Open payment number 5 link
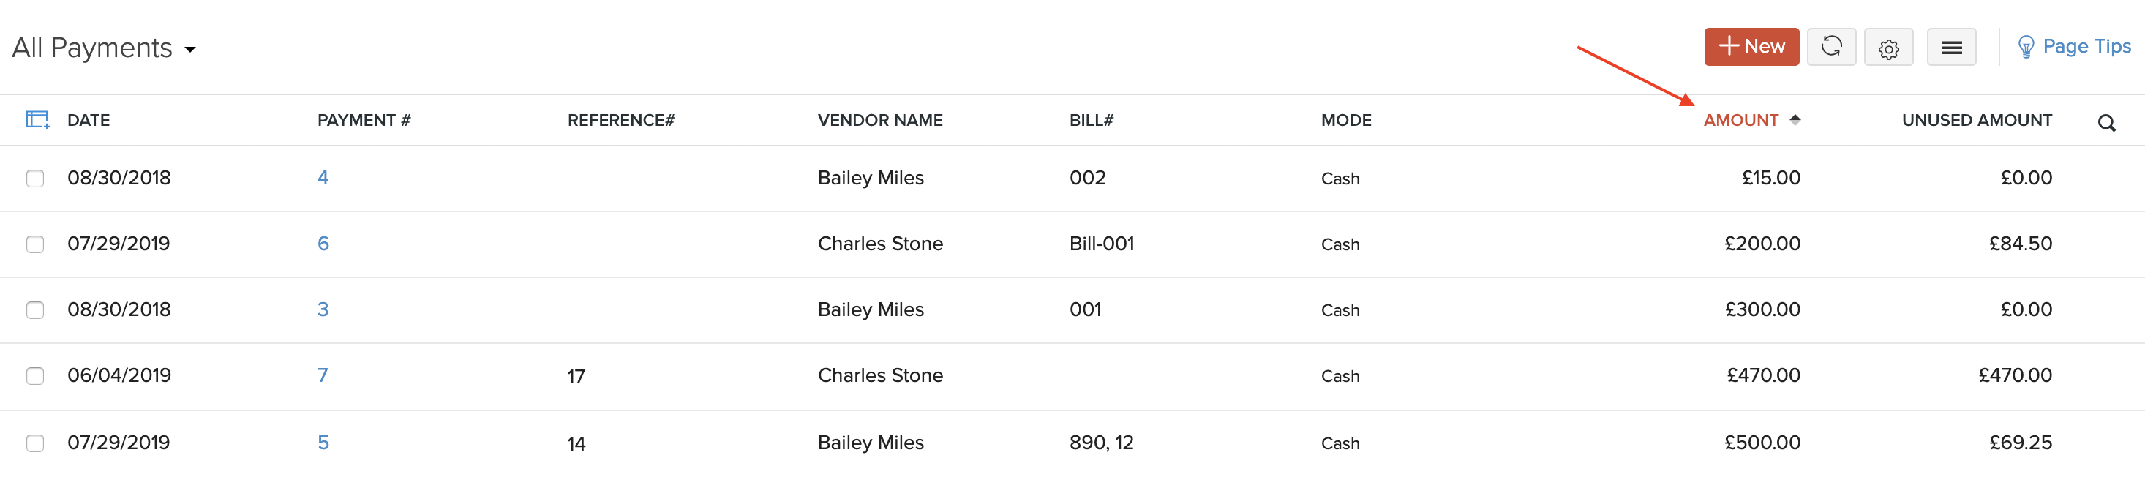The image size is (2145, 477). point(323,443)
